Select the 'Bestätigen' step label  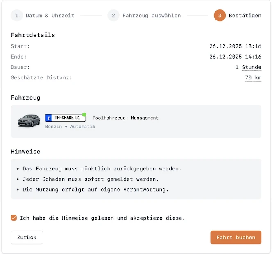(245, 16)
